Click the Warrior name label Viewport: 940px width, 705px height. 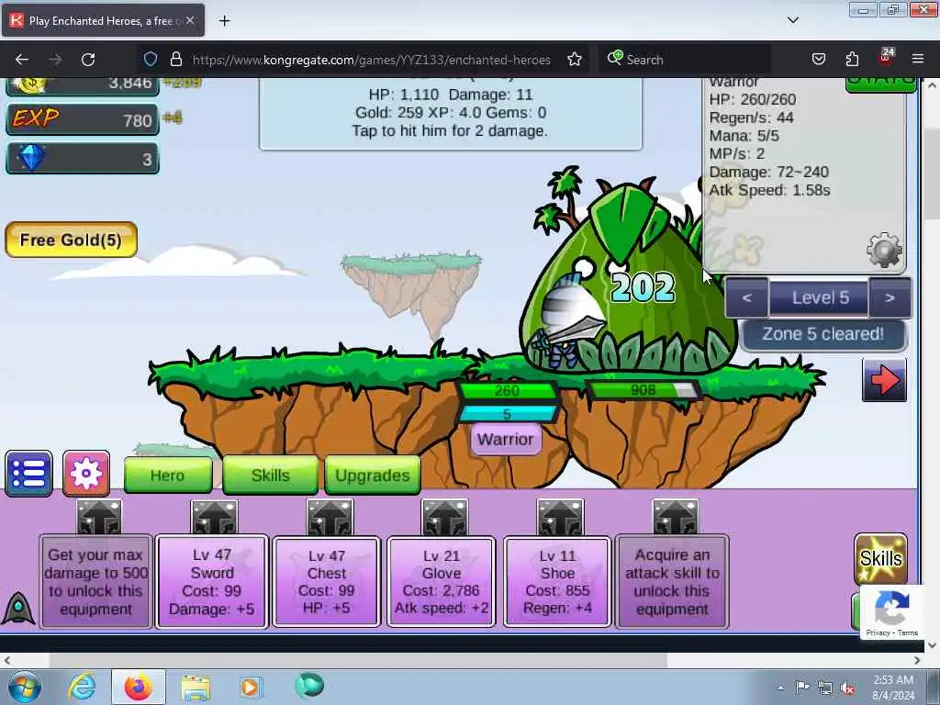506,440
